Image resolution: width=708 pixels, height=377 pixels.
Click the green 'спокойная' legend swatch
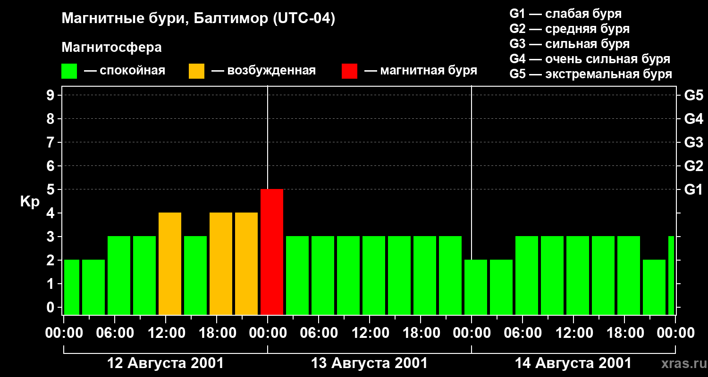point(69,71)
